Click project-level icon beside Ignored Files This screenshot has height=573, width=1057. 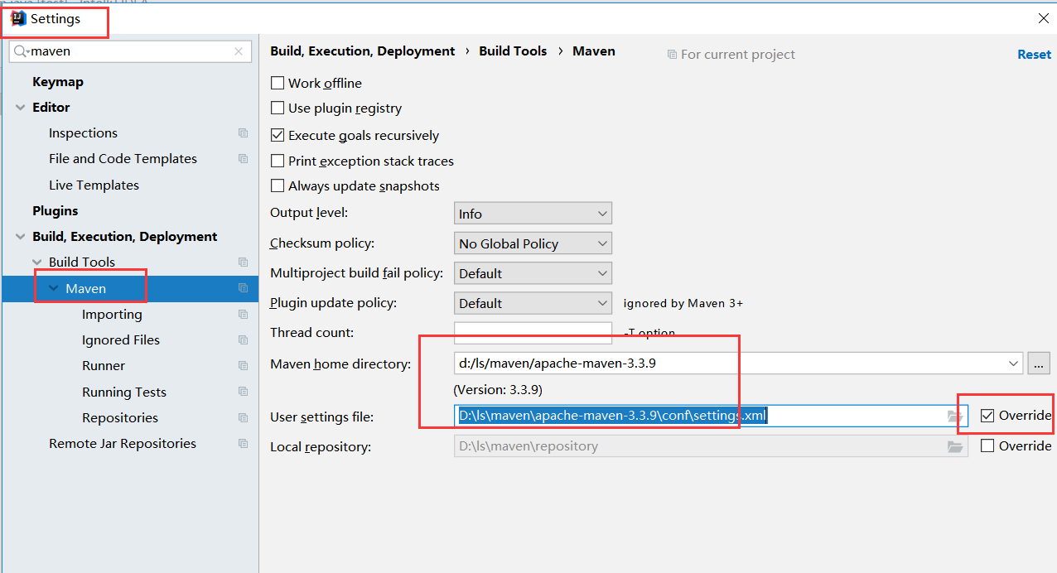(243, 340)
